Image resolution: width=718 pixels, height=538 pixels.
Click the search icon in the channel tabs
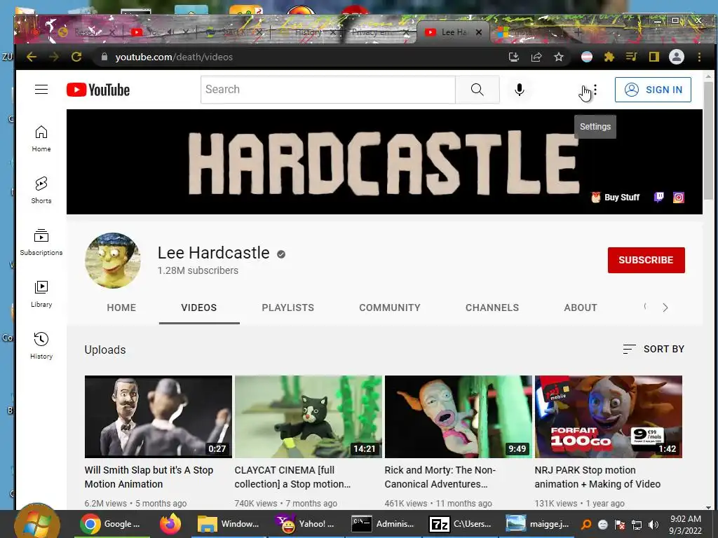tap(646, 307)
